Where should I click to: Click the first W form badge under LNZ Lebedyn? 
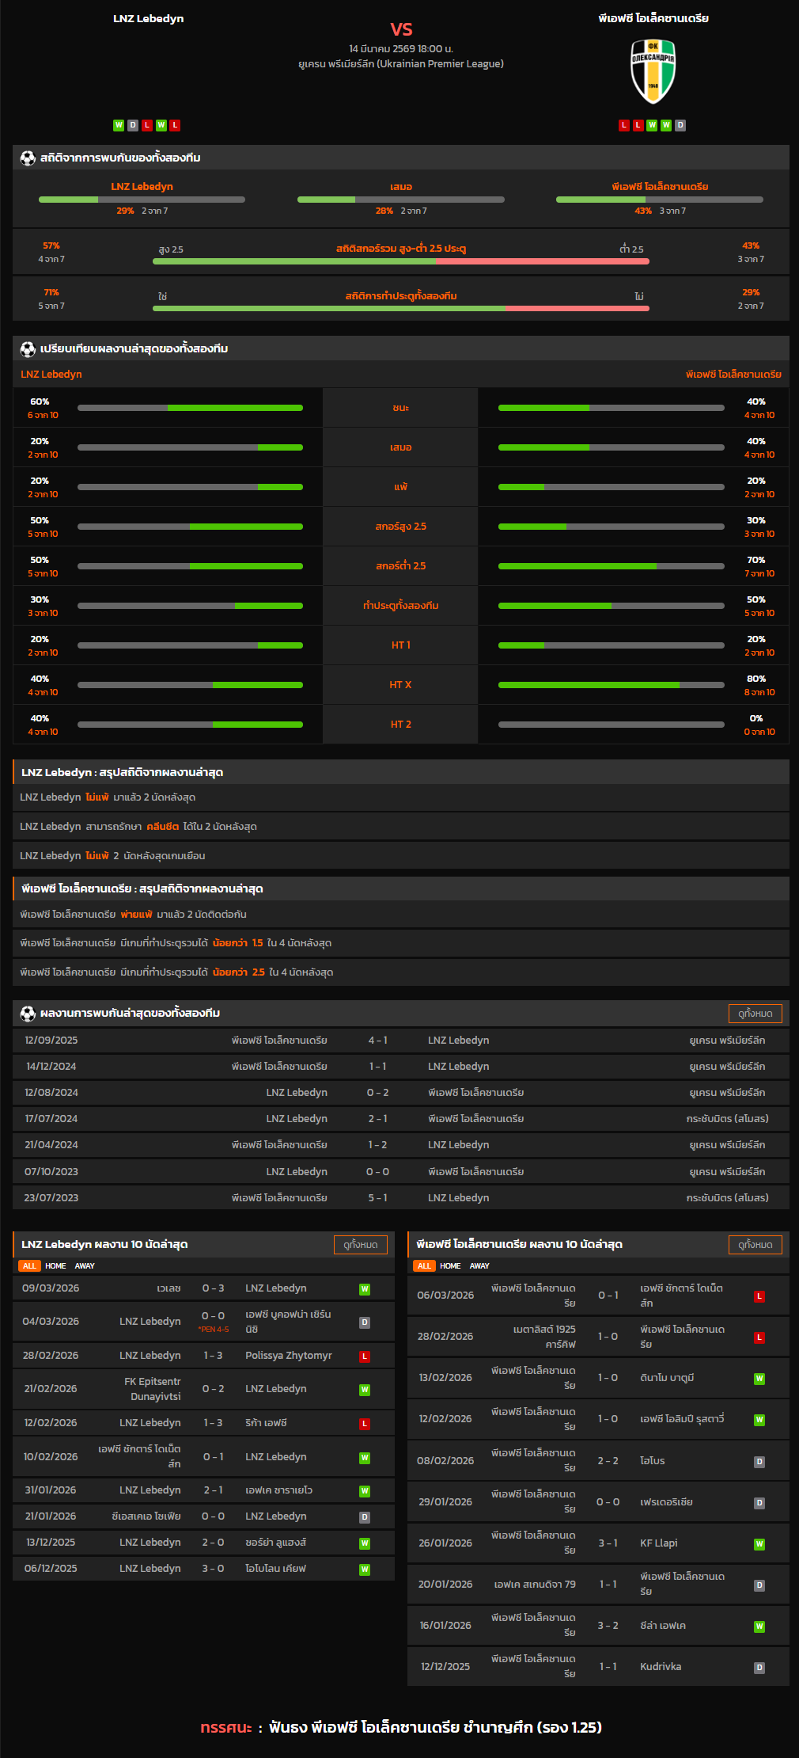click(x=119, y=125)
